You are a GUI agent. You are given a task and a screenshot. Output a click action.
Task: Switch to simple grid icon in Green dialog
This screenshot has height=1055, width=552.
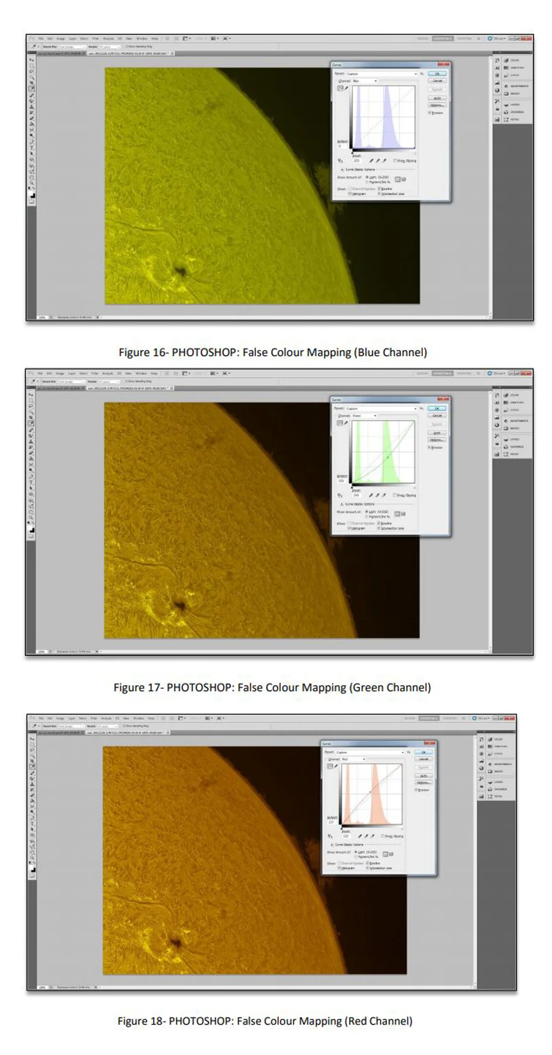pyautogui.click(x=397, y=514)
